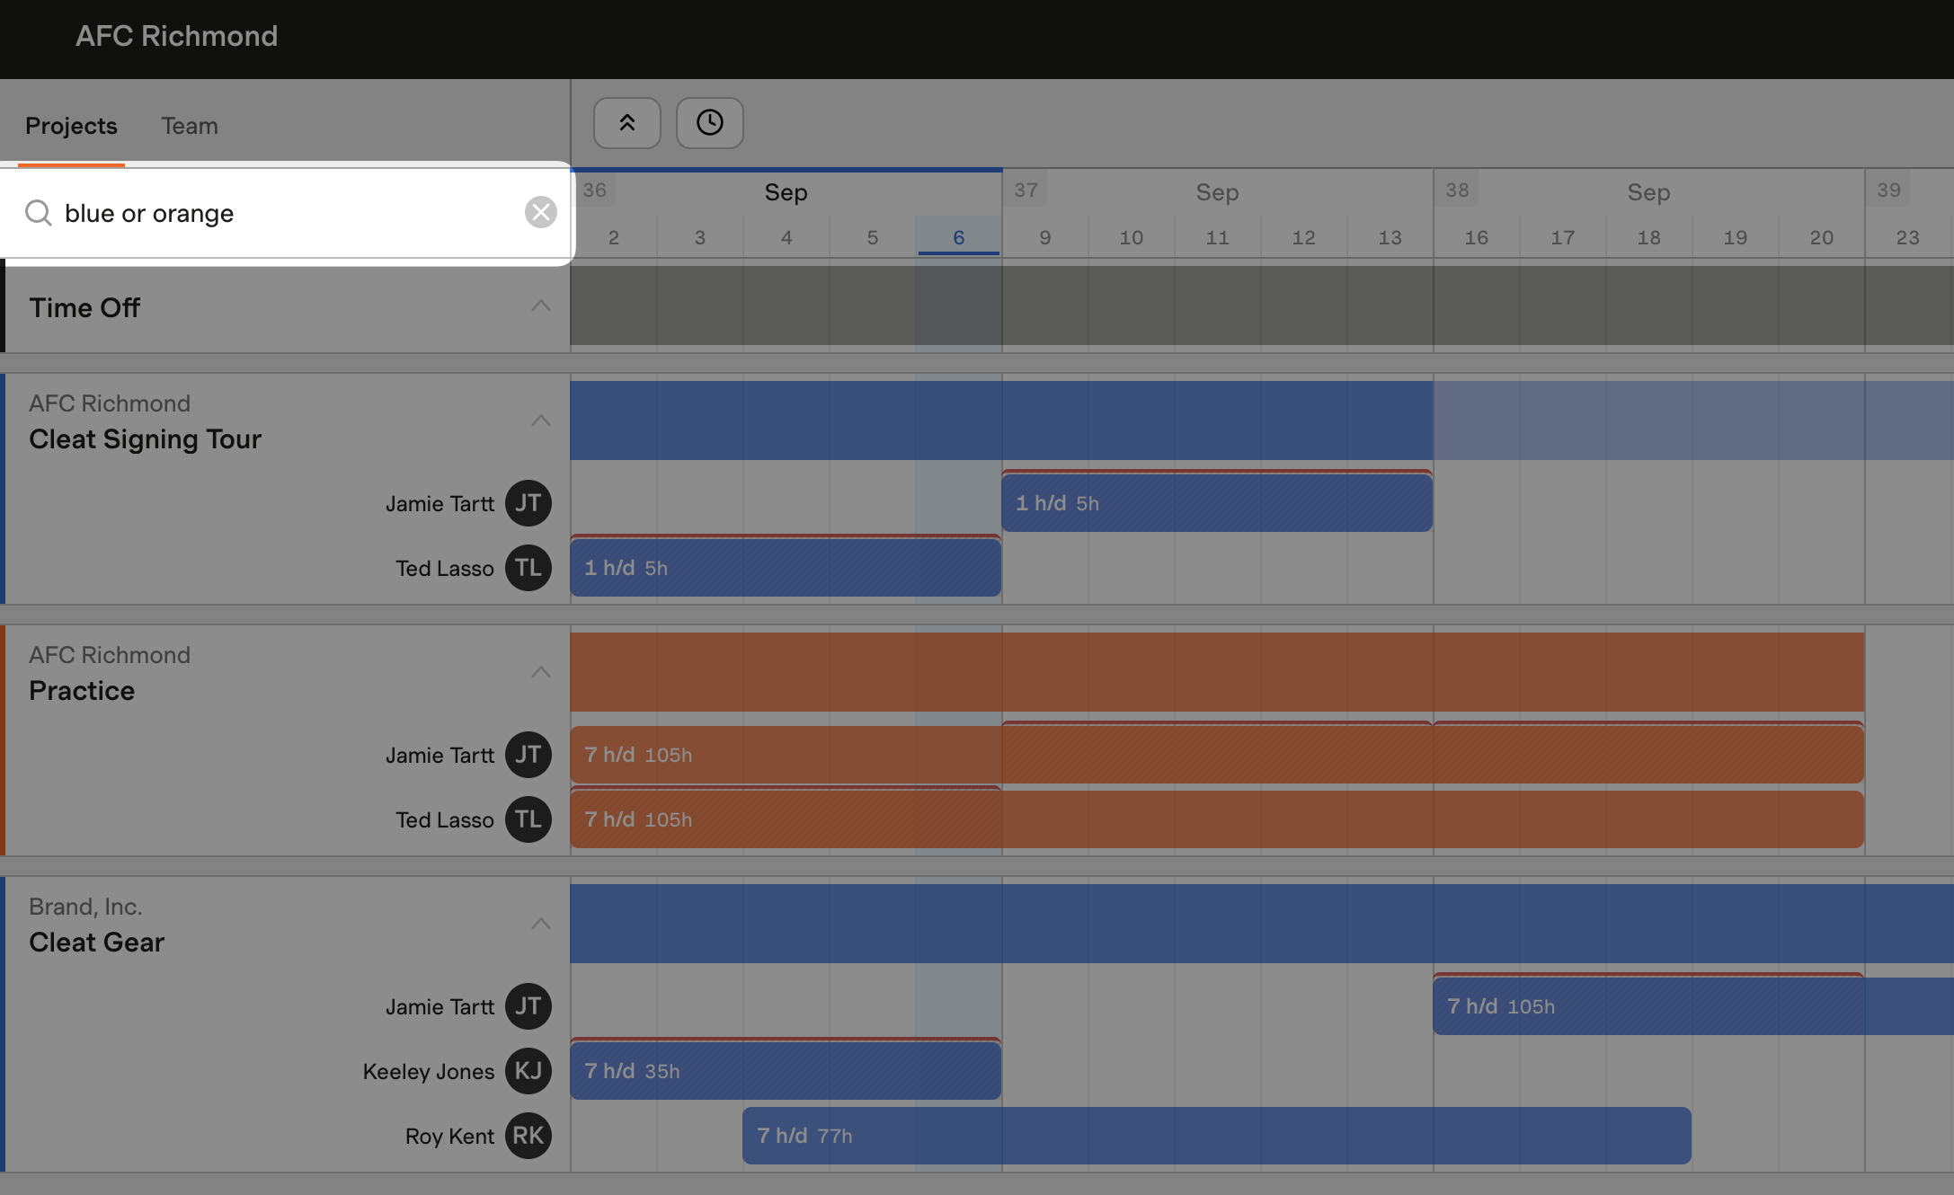Click Jamie Tartt JT avatar under Cleat Gear
This screenshot has height=1195, width=1954.
click(528, 1006)
